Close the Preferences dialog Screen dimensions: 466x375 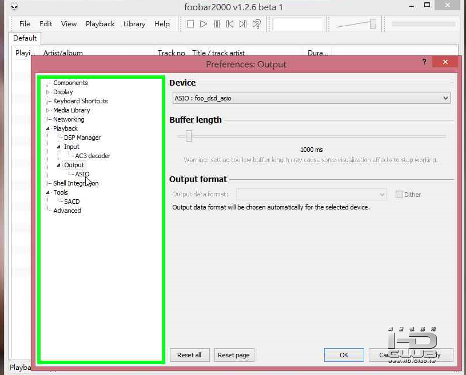[x=445, y=62]
